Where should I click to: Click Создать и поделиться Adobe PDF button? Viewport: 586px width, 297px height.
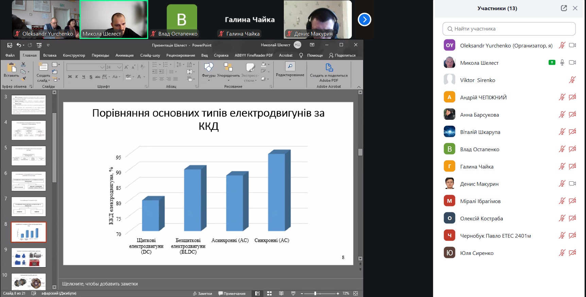pyautogui.click(x=329, y=72)
